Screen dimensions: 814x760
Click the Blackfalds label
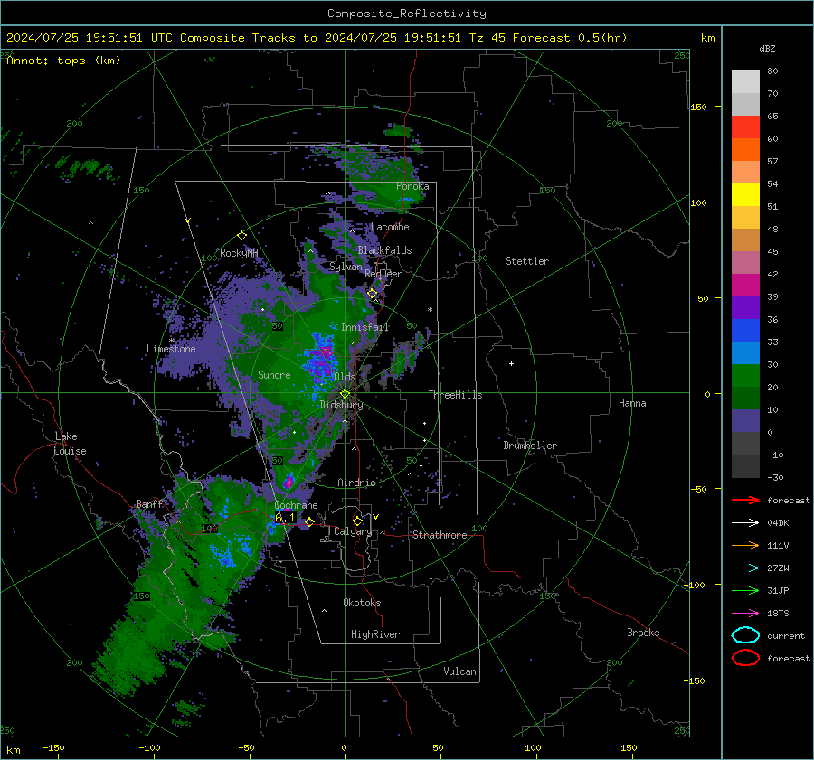pos(384,250)
